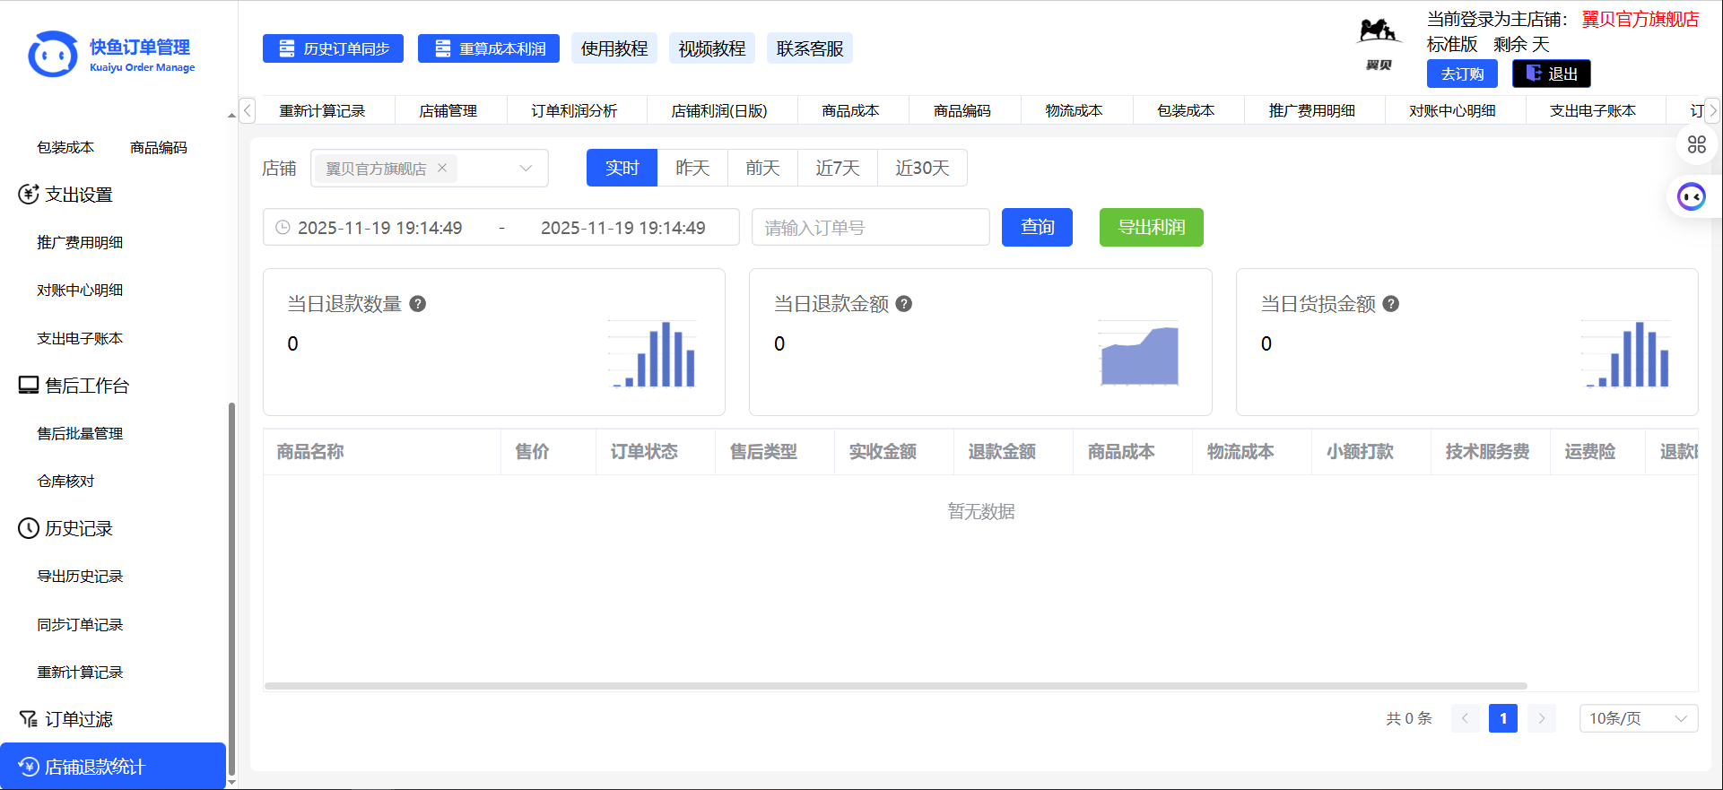This screenshot has height=790, width=1723.
Task: Click the Kuaiyu Order Manage logo
Action: [x=111, y=55]
